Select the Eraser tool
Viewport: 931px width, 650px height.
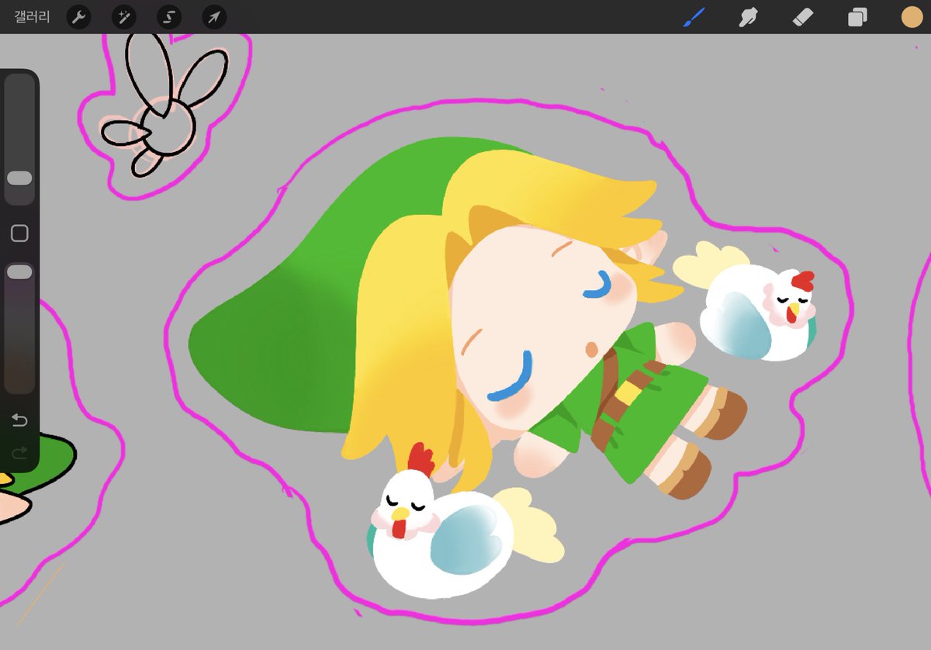click(802, 16)
